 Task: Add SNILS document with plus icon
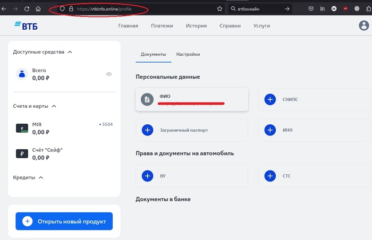[x=270, y=99]
